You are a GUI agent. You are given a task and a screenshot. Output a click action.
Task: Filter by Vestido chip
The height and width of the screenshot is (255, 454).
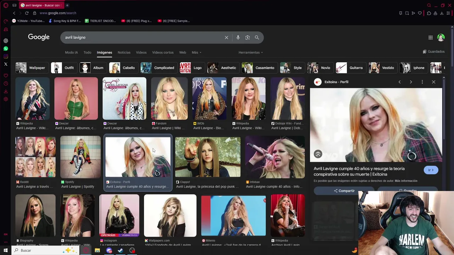pyautogui.click(x=382, y=68)
